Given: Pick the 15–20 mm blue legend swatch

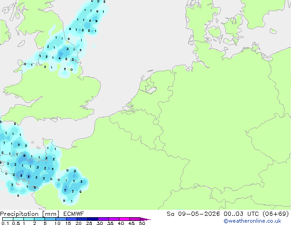Looking at the screenshot, I should click(72, 219).
